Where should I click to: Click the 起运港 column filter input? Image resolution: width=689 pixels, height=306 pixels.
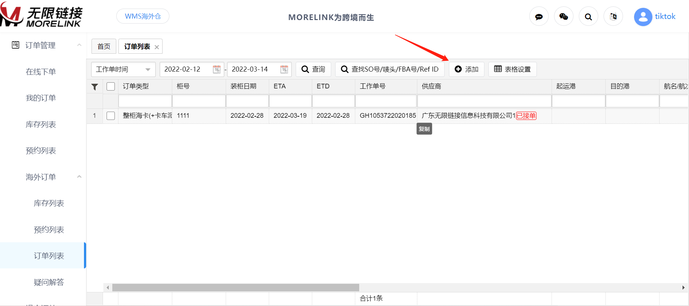click(x=578, y=101)
